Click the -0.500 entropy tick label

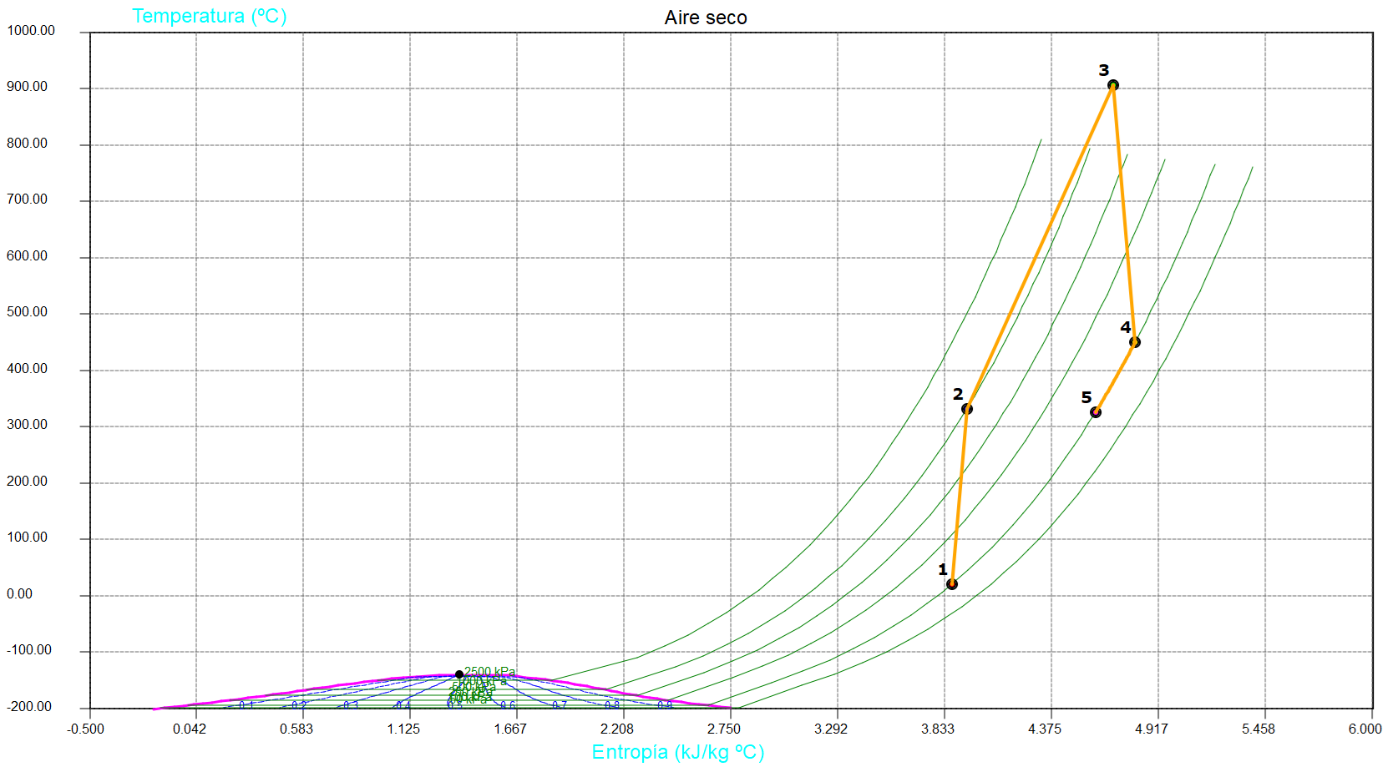click(85, 729)
